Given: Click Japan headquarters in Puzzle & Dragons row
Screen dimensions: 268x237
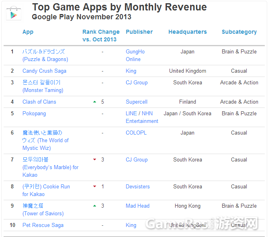Looking at the screenshot, I should click(188, 51).
